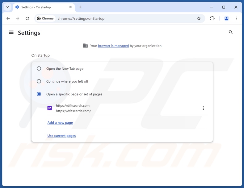Open Settings hamburger menu
244x188 pixels.
[x=11, y=32]
